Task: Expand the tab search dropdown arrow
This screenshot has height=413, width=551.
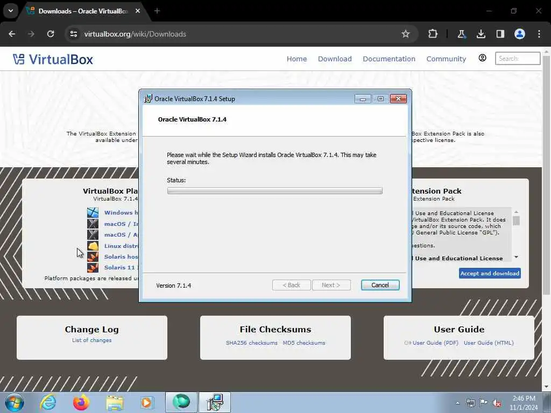Action: point(11,11)
